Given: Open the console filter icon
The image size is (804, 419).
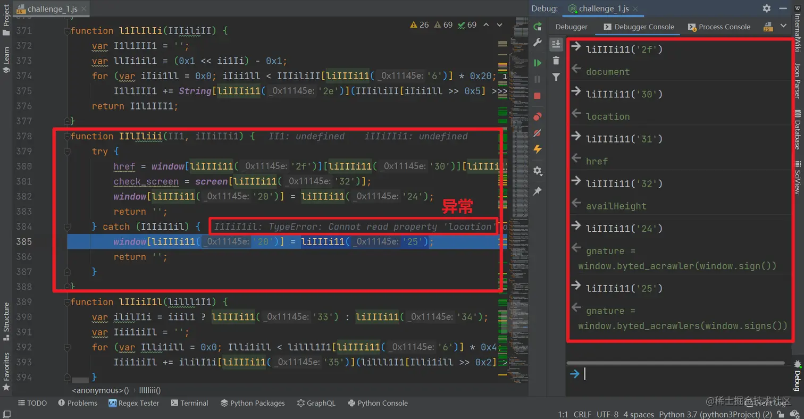Looking at the screenshot, I should pos(556,77).
